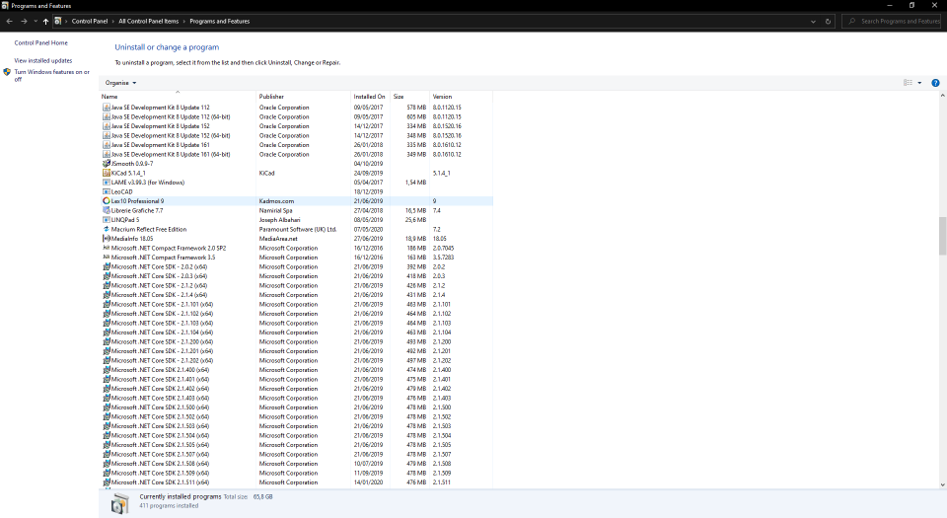Click the Paramount Software (UK) Ltd. publisher cell

point(298,229)
